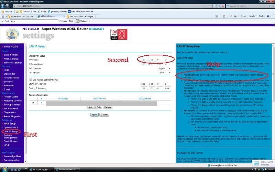The width and height of the screenshot is (275, 172).
Task: Open the Tools menu
Action: 262,16
